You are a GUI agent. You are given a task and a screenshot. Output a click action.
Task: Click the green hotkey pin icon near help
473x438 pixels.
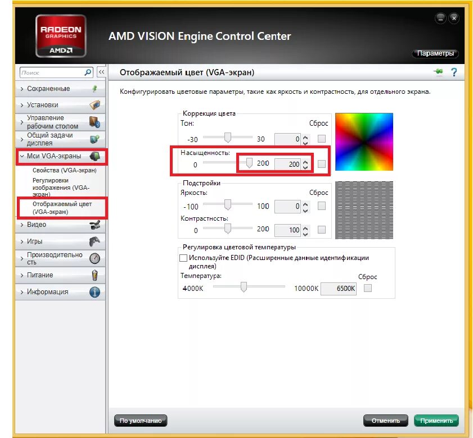[x=439, y=72]
